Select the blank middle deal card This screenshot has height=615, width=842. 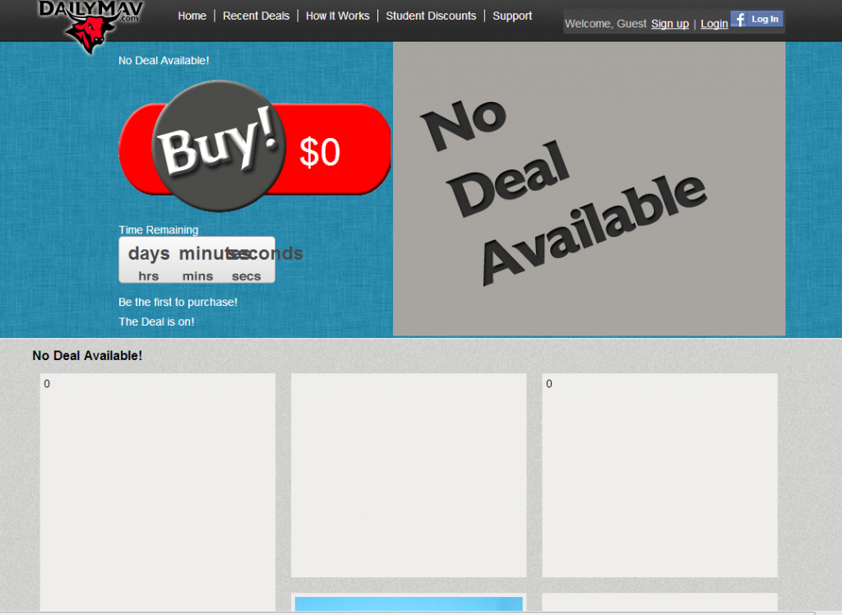coord(408,474)
